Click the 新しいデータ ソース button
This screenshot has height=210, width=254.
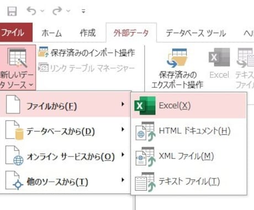tap(18, 67)
